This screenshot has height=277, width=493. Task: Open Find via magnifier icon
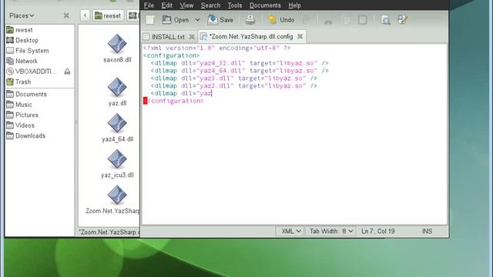click(x=385, y=20)
